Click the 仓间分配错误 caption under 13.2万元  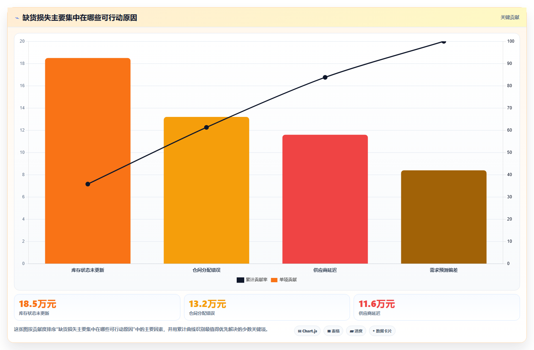coord(202,313)
